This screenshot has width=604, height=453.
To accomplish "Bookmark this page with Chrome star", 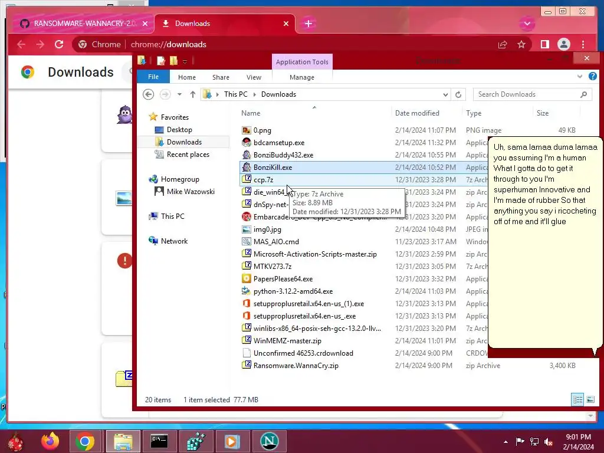I will point(521,44).
